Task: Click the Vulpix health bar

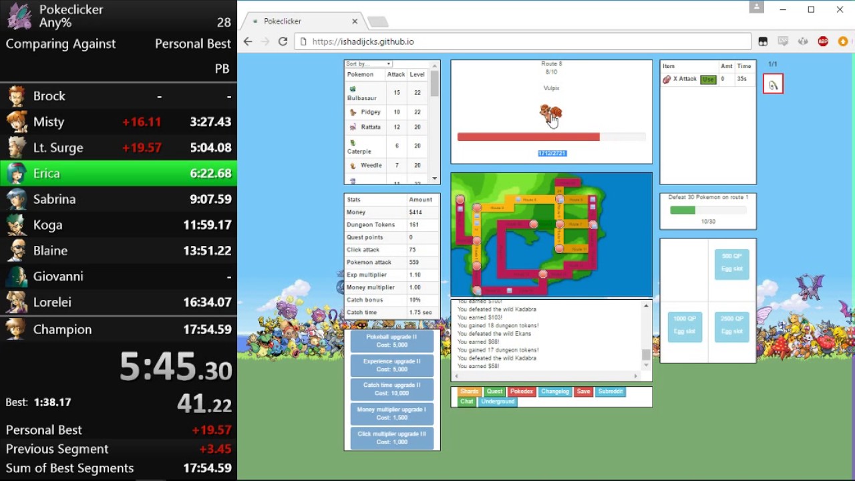Action: [552, 137]
